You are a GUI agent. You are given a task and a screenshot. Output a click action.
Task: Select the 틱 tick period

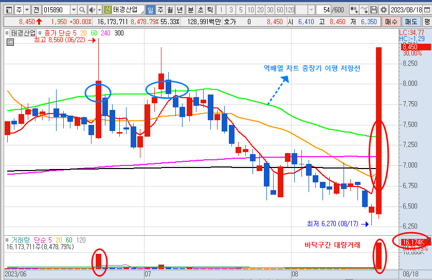210,10
